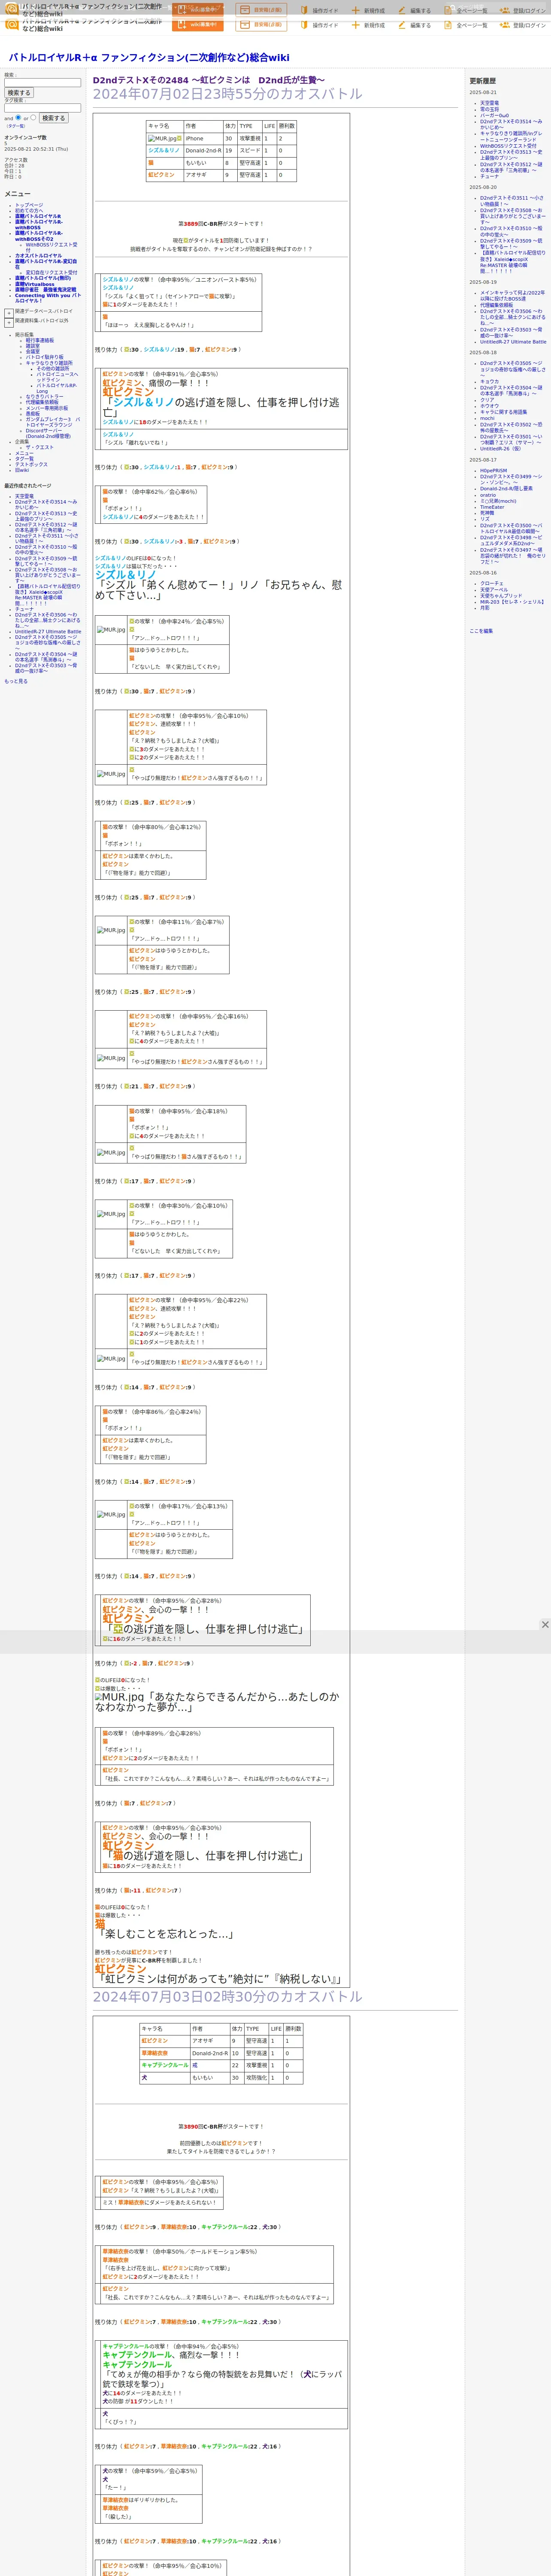Expand the 関連データベース-バトロイ section
This screenshot has height=2576, width=551.
pos(9,313)
